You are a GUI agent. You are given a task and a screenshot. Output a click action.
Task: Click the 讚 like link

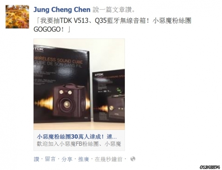36,159
